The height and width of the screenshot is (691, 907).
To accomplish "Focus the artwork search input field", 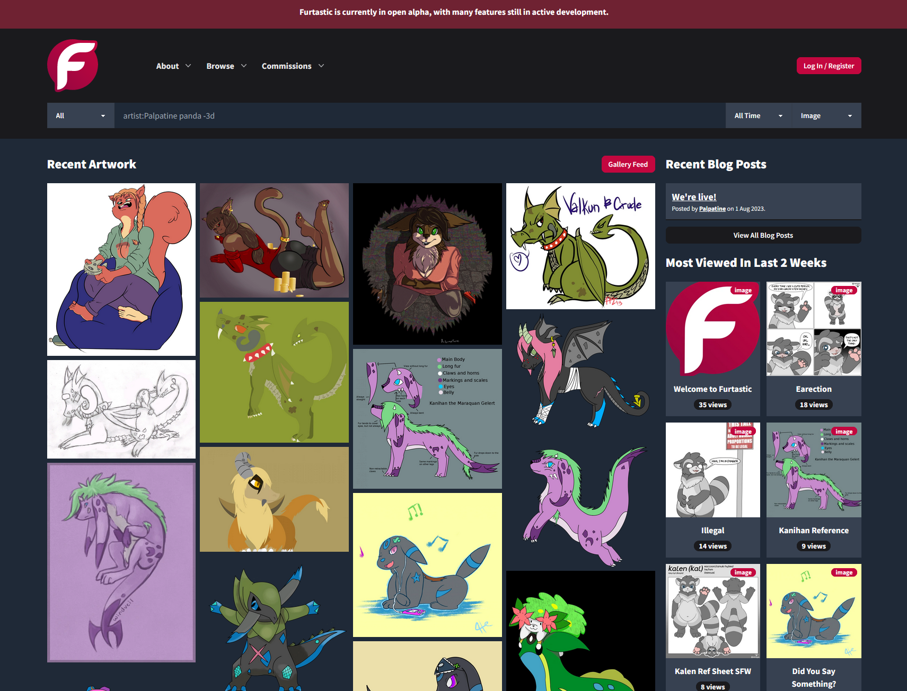I will click(x=420, y=115).
